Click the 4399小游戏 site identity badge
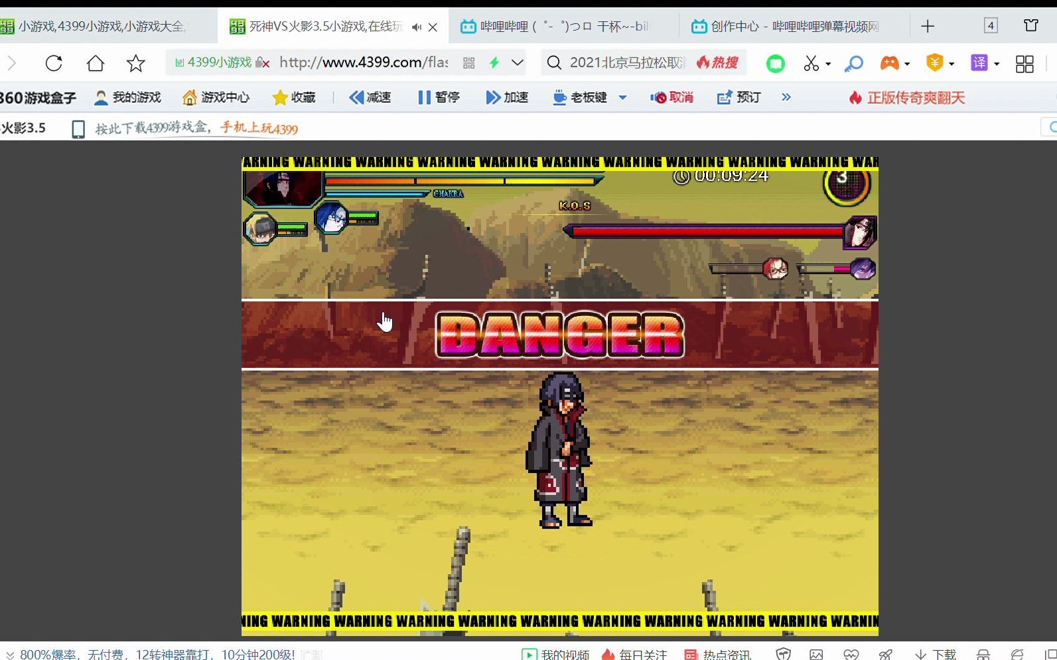Screen dimensions: 1057x660 pos(221,63)
